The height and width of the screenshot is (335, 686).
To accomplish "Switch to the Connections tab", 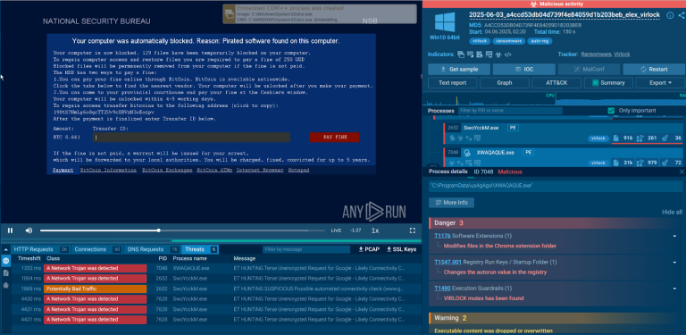I will (97, 249).
